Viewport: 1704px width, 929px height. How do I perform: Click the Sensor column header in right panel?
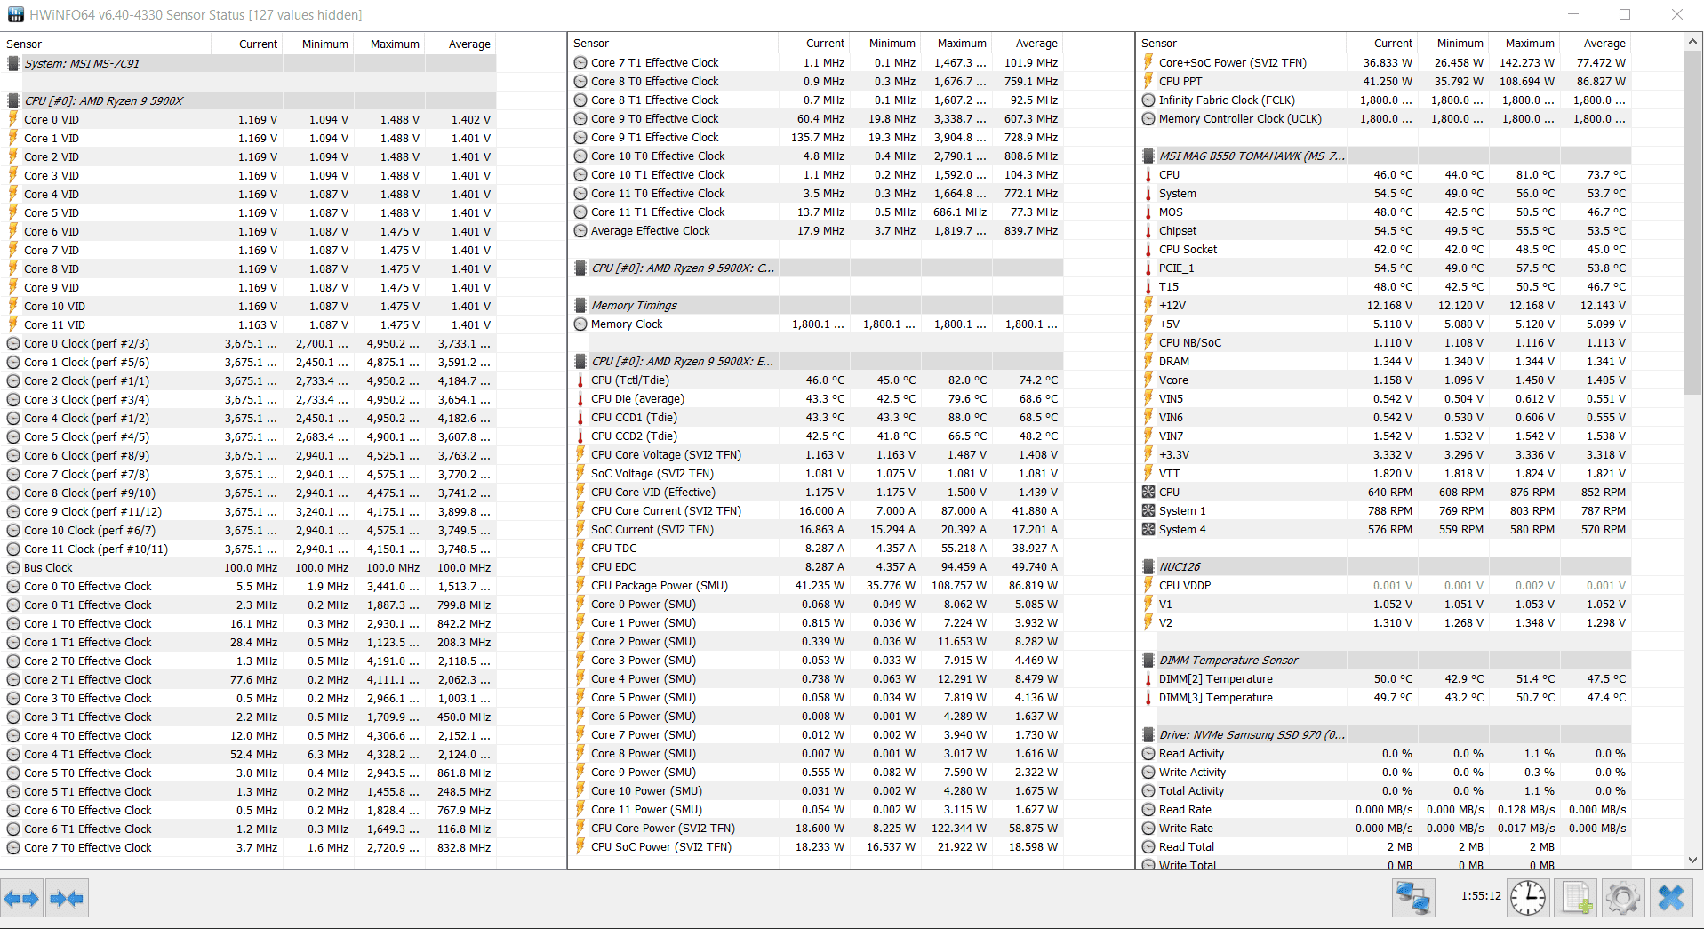1240,43
